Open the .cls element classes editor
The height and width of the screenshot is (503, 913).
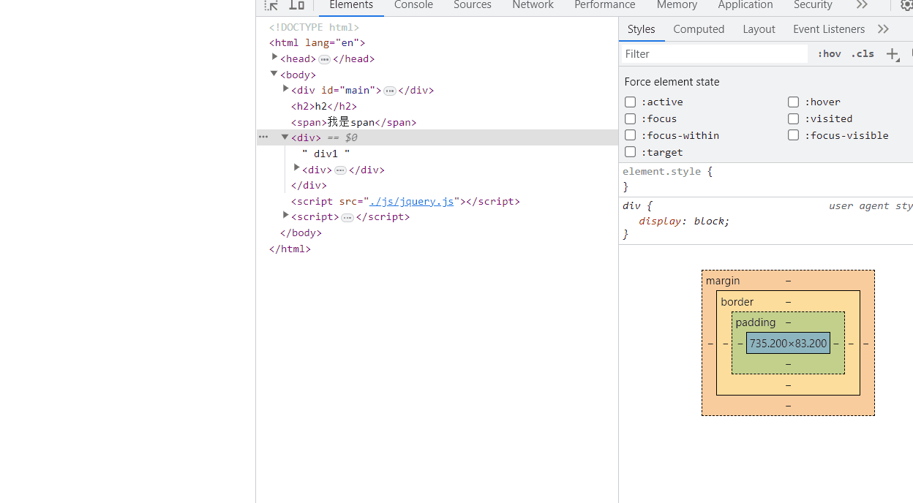pyautogui.click(x=863, y=54)
